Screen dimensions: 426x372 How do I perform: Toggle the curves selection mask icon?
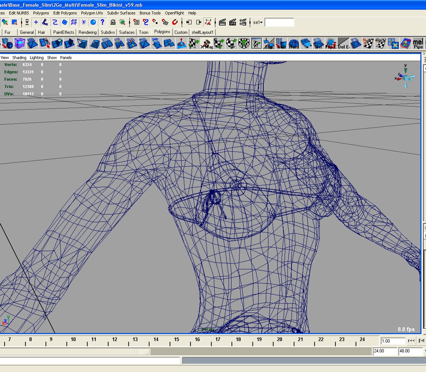tap(55, 22)
